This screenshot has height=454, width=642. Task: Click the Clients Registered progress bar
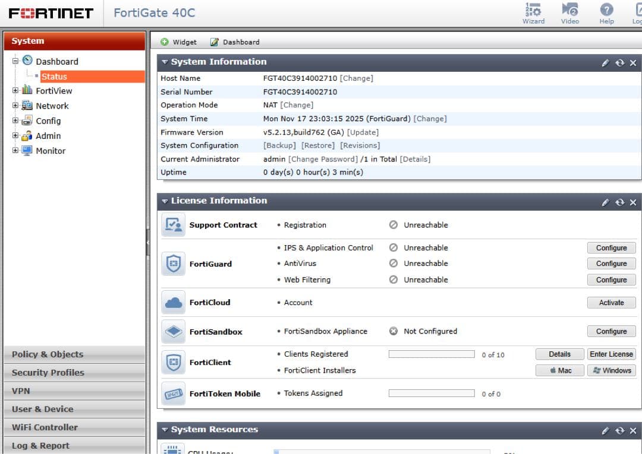[x=431, y=354]
